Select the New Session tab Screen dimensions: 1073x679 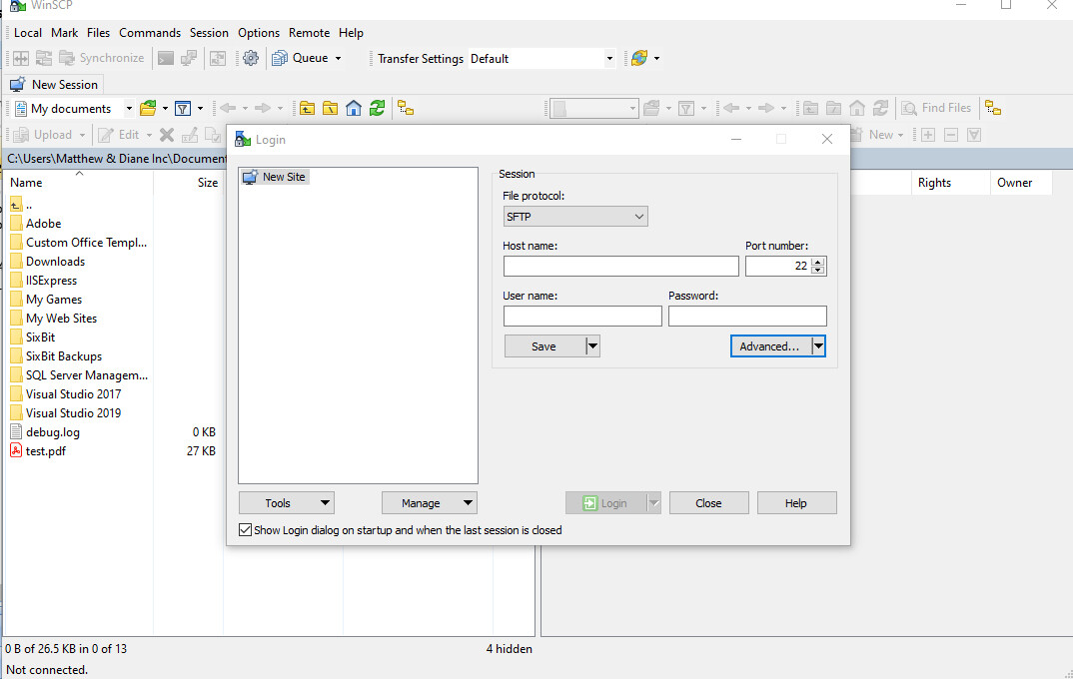click(x=54, y=85)
